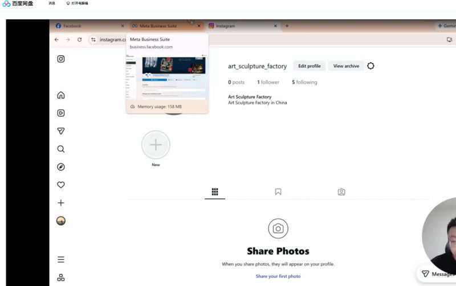
Task: Reload the page
Action: tap(79, 39)
